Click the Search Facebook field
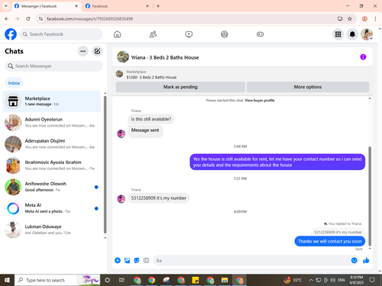 pyautogui.click(x=61, y=34)
